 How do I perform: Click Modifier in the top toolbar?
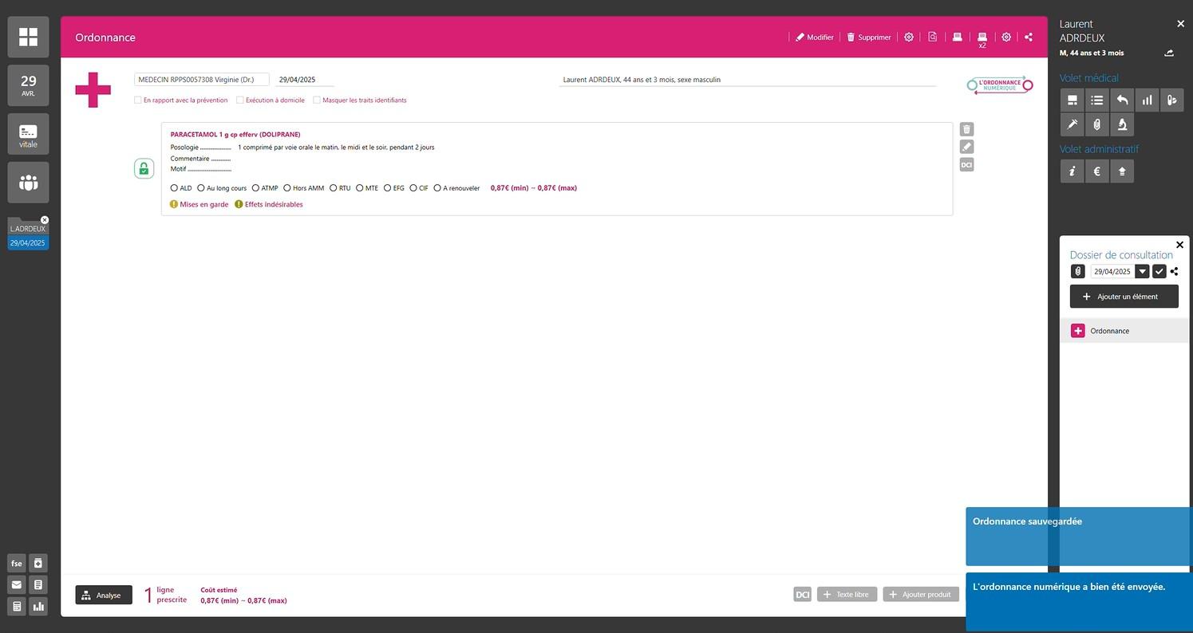[x=814, y=37]
